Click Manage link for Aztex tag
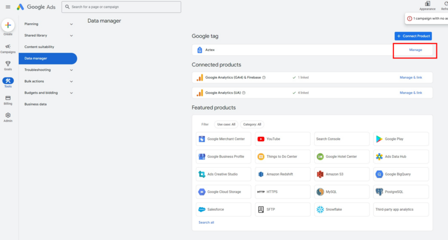Image resolution: width=448 pixels, height=240 pixels. pyautogui.click(x=416, y=50)
